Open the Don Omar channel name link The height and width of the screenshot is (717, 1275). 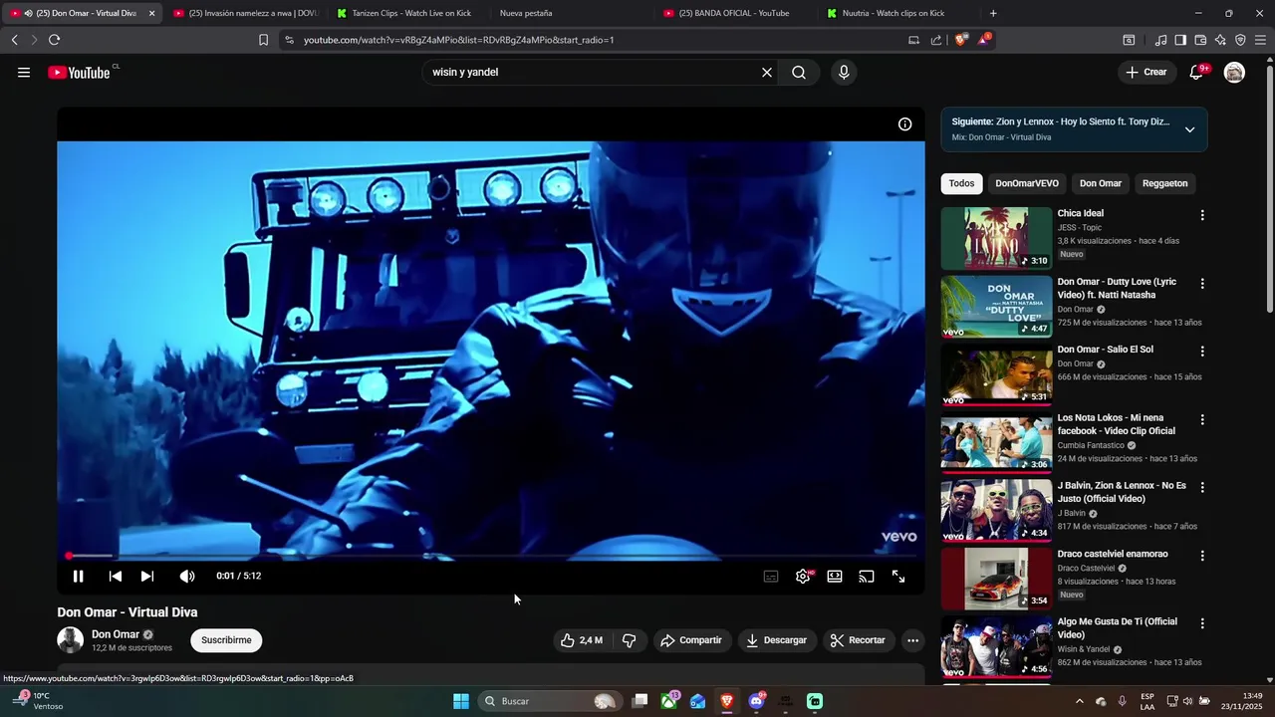coord(116,634)
